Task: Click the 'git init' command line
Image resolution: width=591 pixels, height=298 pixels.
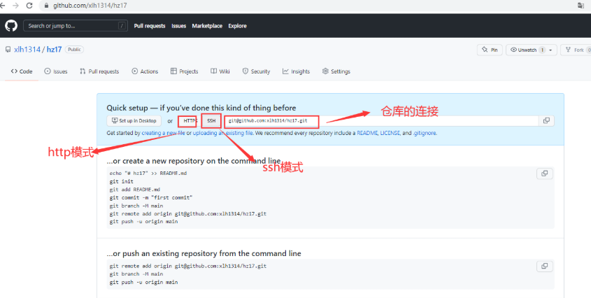Action: [122, 181]
